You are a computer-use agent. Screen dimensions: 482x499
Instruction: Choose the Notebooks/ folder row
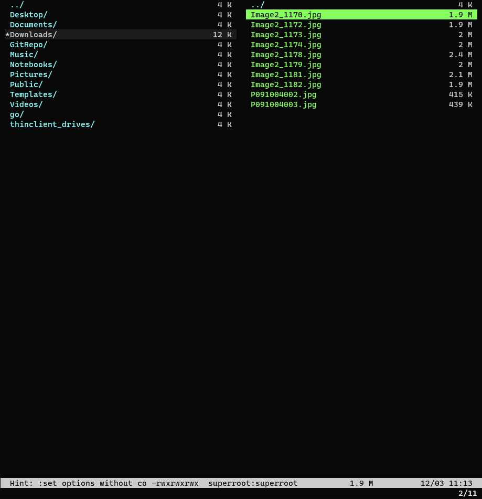121,65
